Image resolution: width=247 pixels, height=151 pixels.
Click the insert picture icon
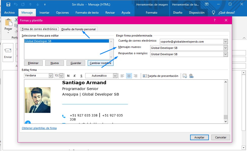point(185,76)
